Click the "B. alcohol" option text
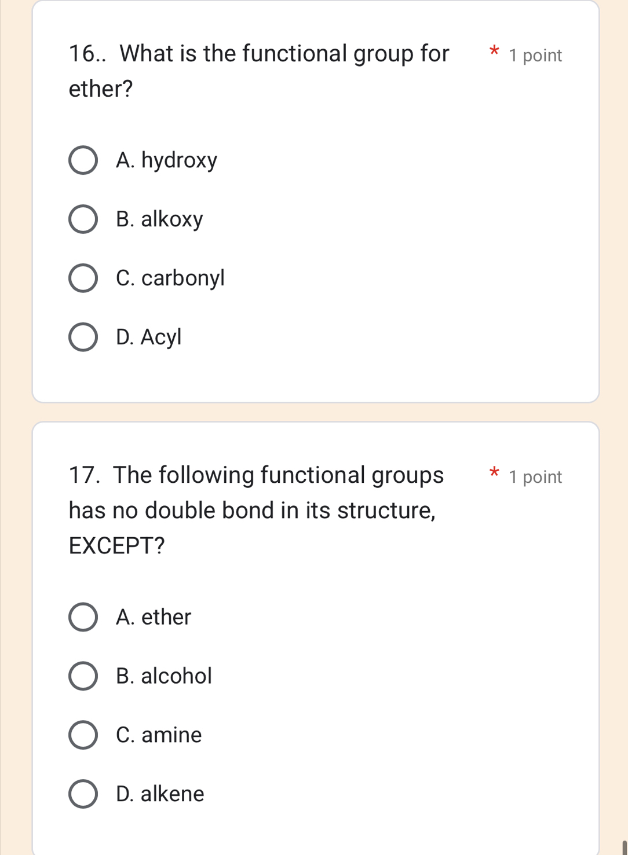This screenshot has width=628, height=855. point(164,676)
